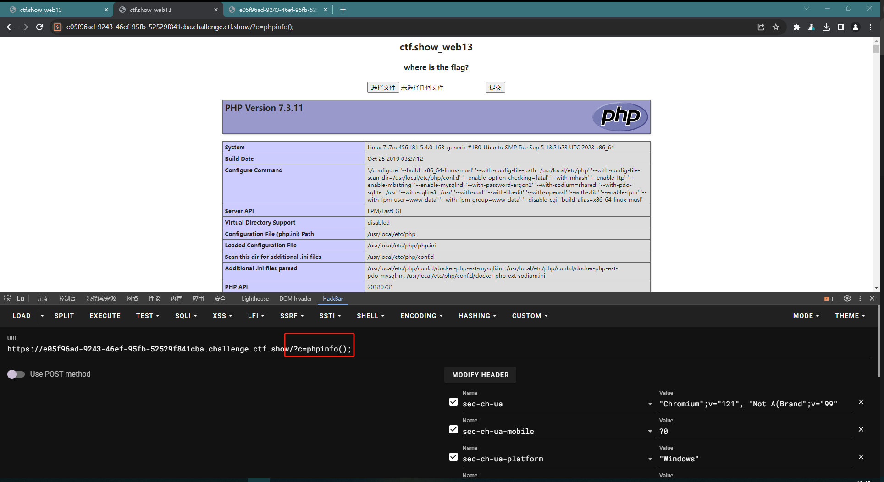Bookmark this page with star icon
Image resolution: width=884 pixels, height=482 pixels.
776,27
